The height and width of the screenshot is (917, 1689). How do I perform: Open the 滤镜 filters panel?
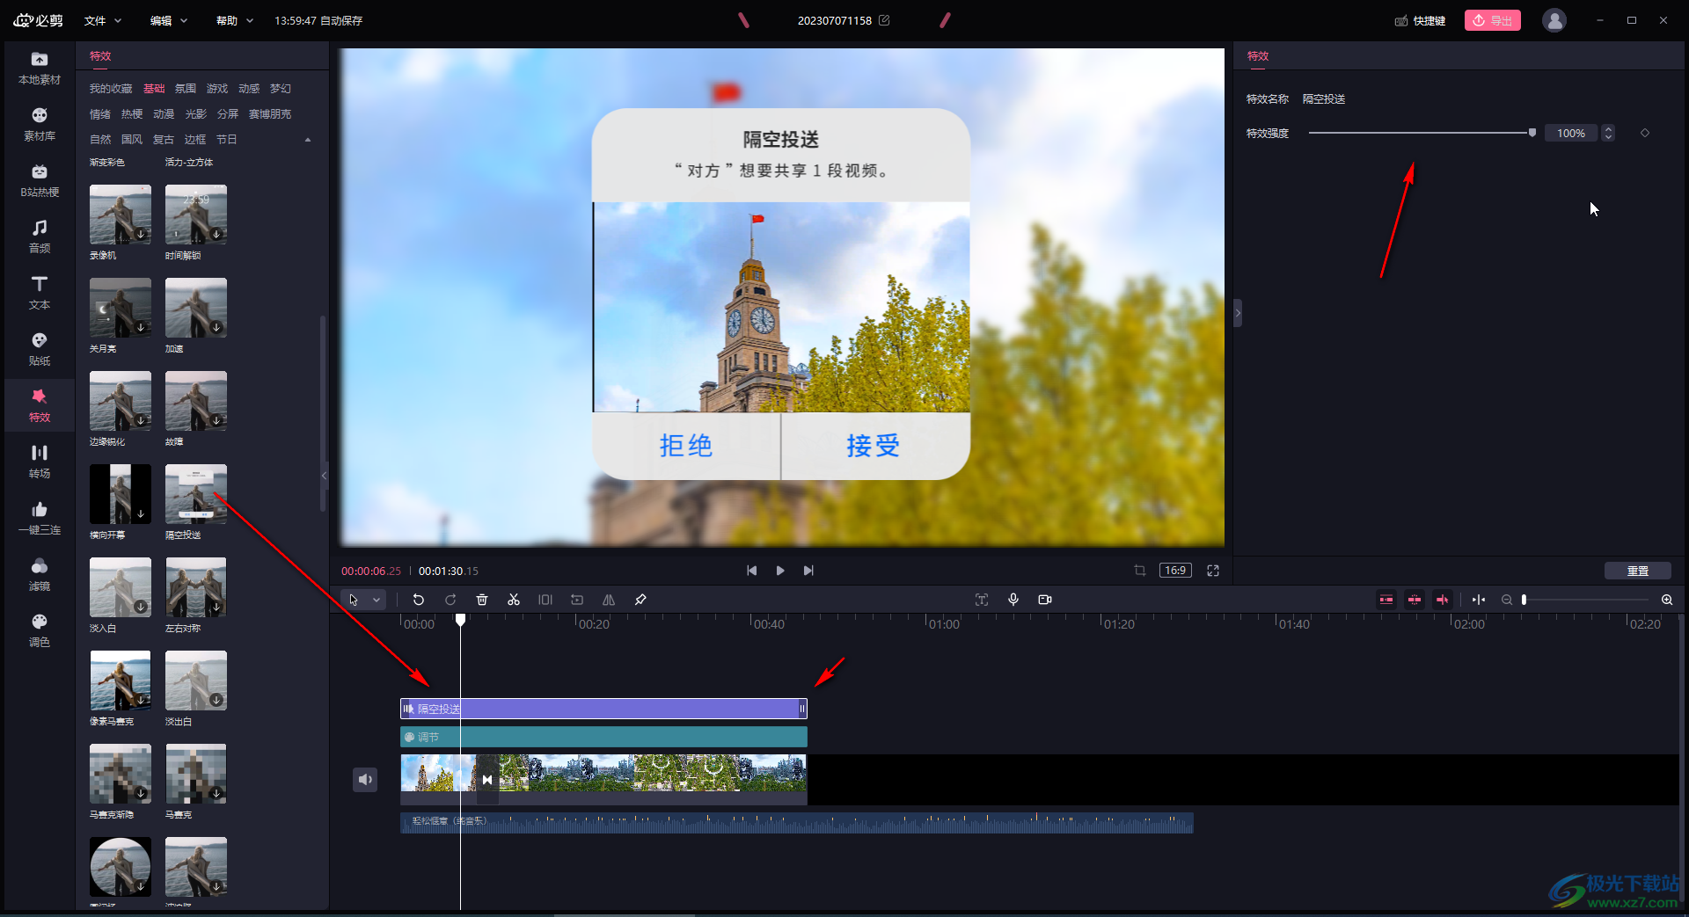pyautogui.click(x=40, y=575)
